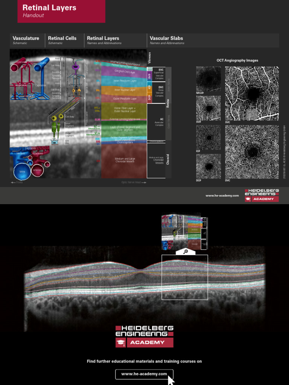Click the AC Avascular Complex box
This screenshot has width=289, height=385.
tap(156, 122)
